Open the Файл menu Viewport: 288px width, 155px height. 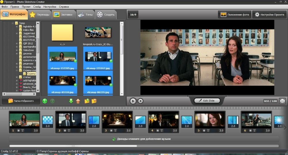5,7
